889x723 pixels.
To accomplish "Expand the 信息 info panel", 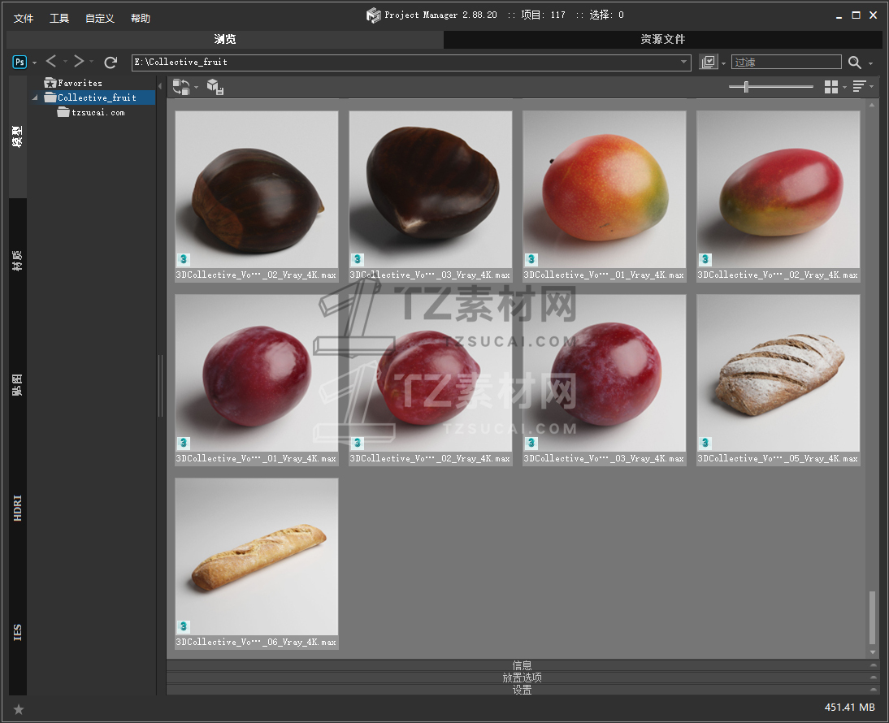I will pyautogui.click(x=522, y=665).
